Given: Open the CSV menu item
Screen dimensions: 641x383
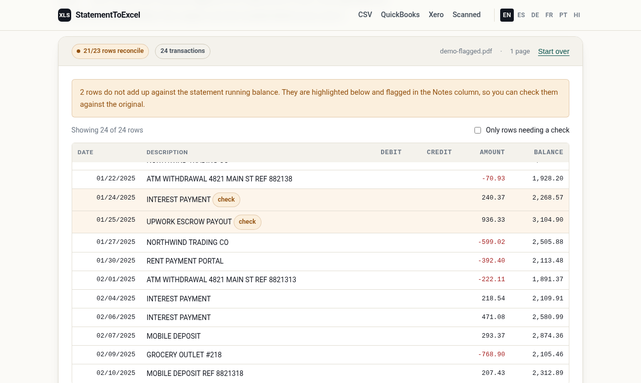Looking at the screenshot, I should (x=365, y=15).
